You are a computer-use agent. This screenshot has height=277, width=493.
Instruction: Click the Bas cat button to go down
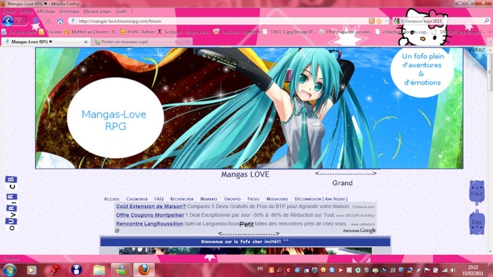[x=476, y=222]
